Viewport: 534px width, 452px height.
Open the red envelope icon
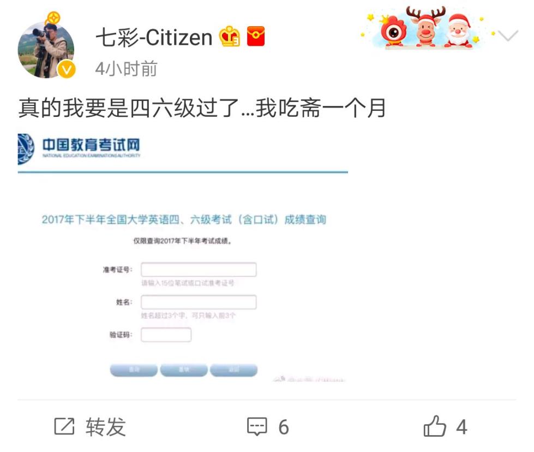point(256,36)
